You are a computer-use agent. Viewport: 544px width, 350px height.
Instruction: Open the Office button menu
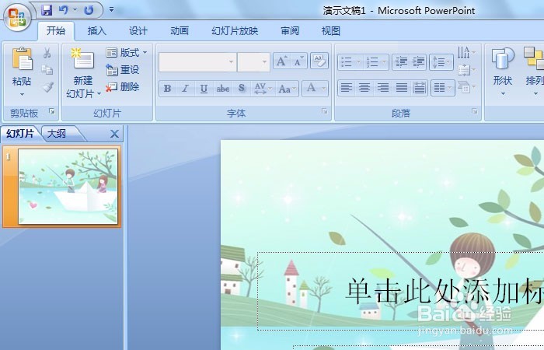point(17,17)
